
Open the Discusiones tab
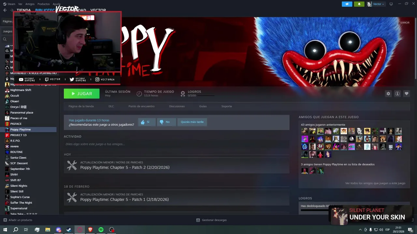(177, 106)
